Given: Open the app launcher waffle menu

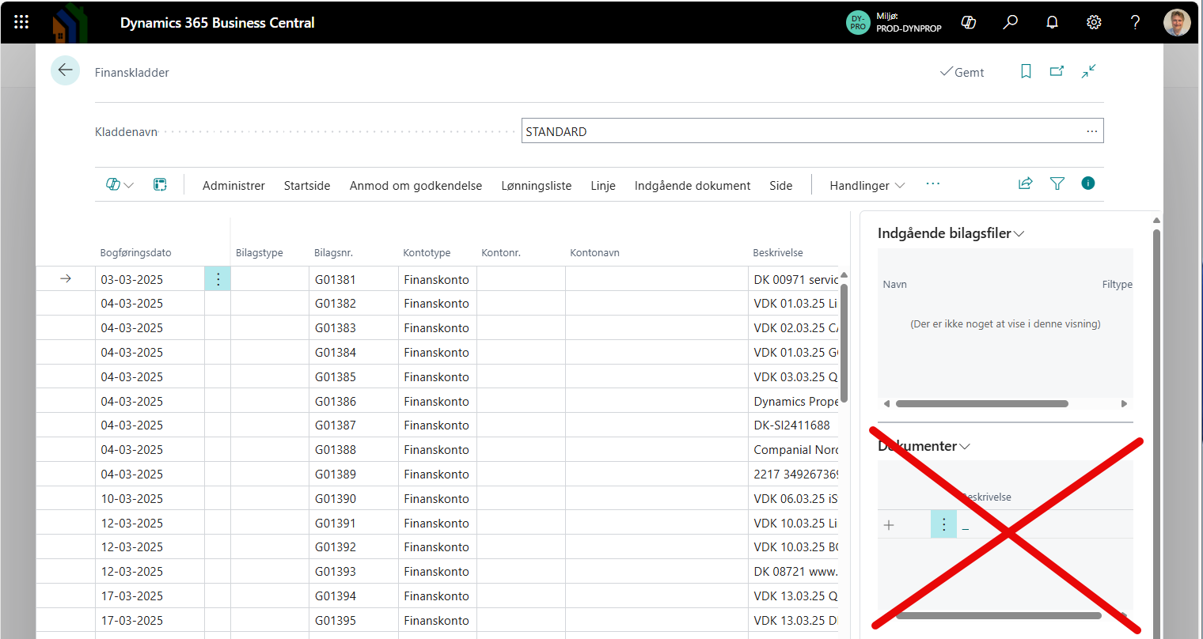Looking at the screenshot, I should point(21,22).
